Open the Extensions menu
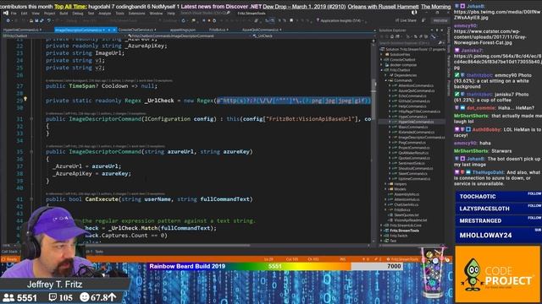The height and width of the screenshot is (304, 542). (137, 14)
